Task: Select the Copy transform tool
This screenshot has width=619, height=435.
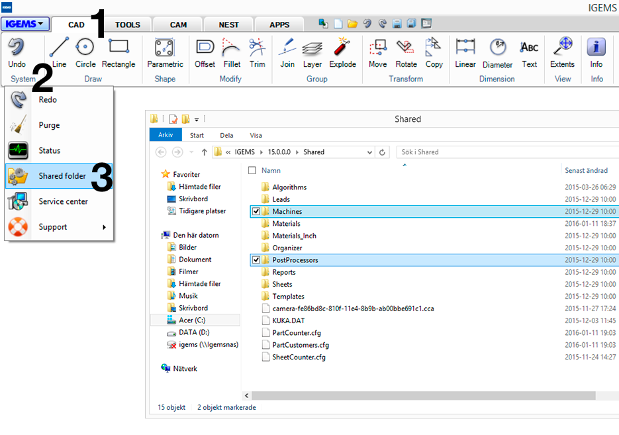Action: [434, 53]
